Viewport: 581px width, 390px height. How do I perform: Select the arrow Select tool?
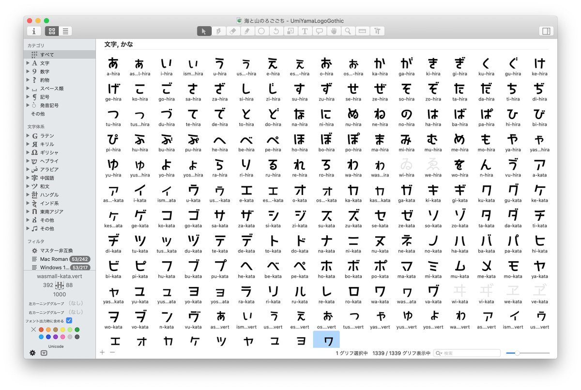(204, 31)
